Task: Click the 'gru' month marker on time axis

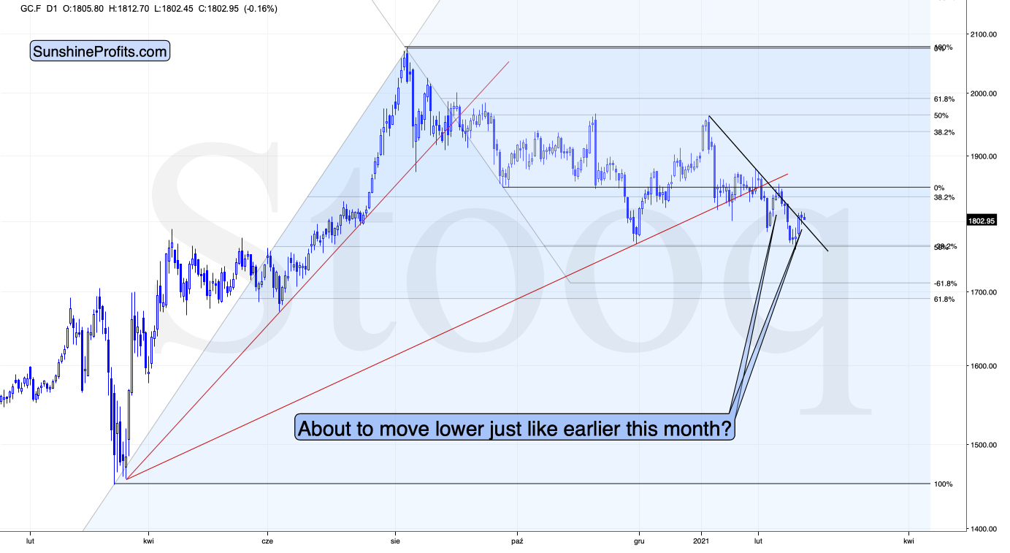Action: coord(639,542)
